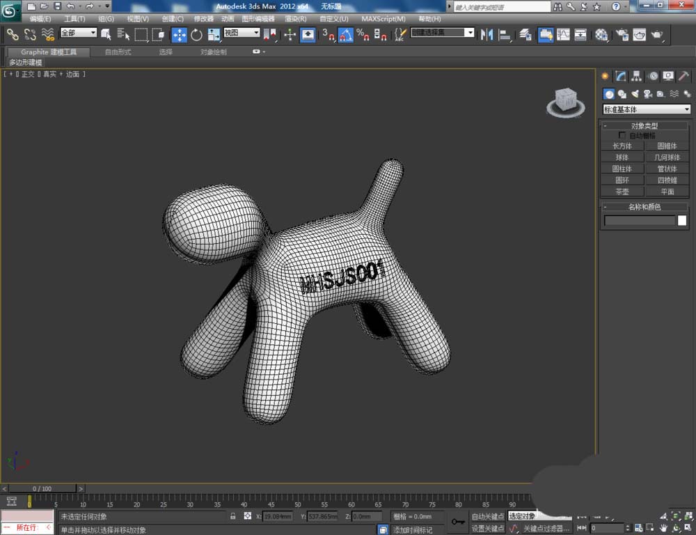Click the 长方体 primitive button
This screenshot has width=696, height=535.
(x=622, y=146)
